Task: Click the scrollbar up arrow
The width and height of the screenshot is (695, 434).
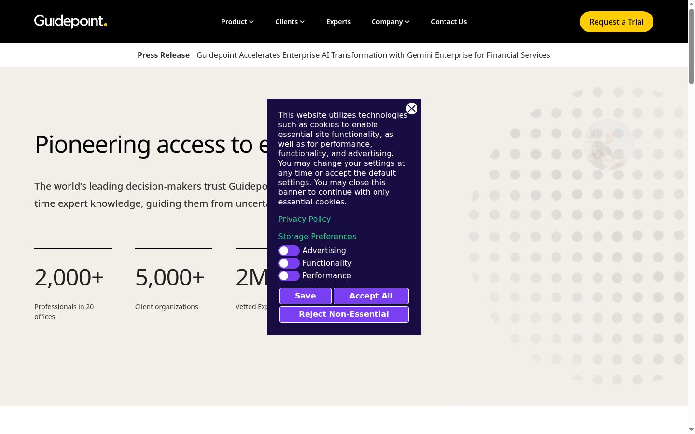Action: tap(691, 3)
